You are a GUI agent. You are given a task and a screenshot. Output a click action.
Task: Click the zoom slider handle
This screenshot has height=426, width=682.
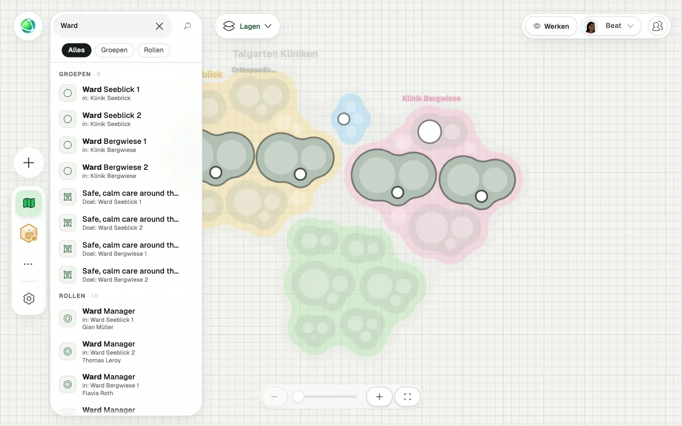298,397
